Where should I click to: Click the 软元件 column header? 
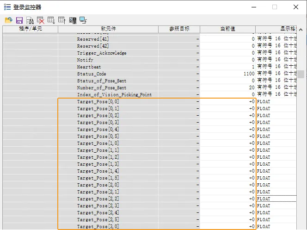[x=108, y=29]
